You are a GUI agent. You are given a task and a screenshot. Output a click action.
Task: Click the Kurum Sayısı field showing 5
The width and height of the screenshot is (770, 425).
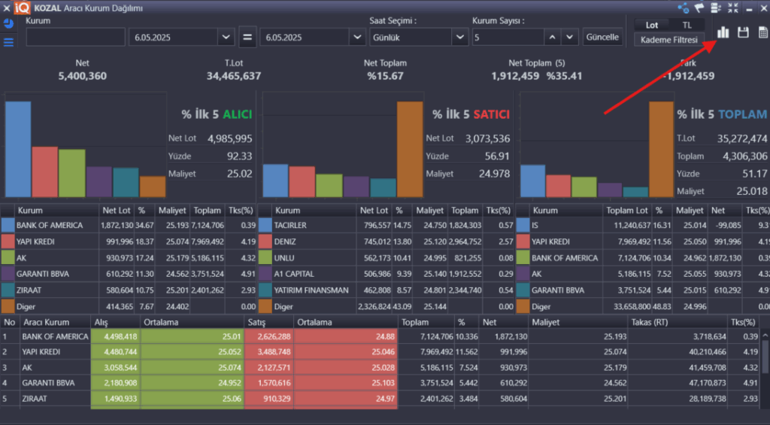508,38
